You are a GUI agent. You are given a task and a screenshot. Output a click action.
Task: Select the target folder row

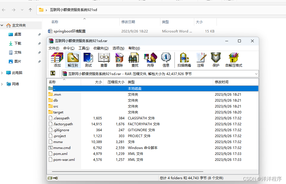click(153, 112)
